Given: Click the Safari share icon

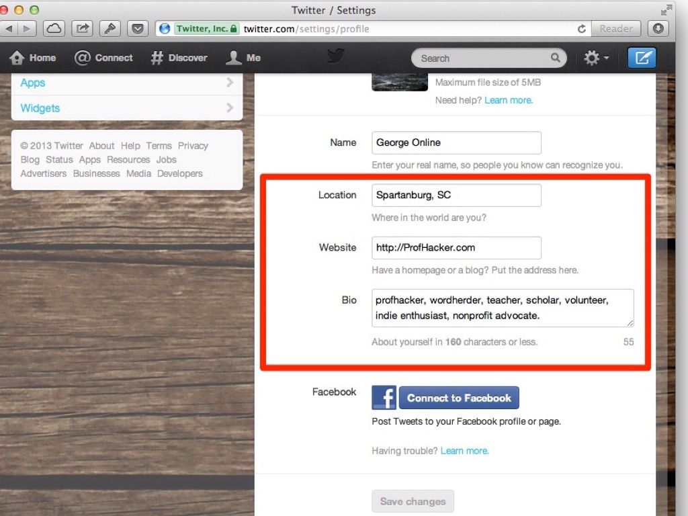Looking at the screenshot, I should point(83,29).
